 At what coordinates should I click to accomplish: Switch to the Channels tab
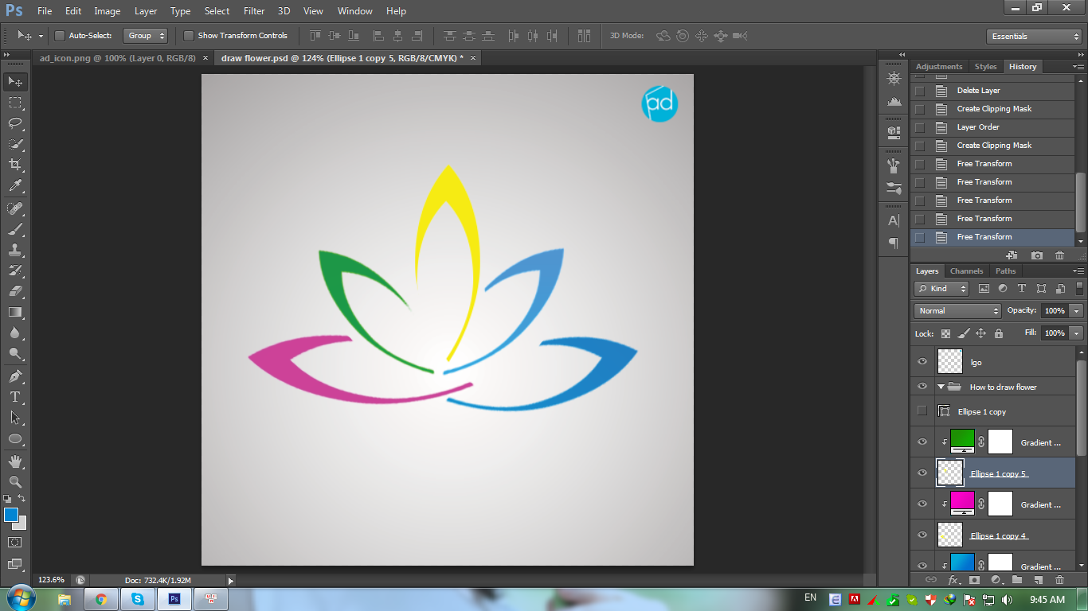point(966,270)
